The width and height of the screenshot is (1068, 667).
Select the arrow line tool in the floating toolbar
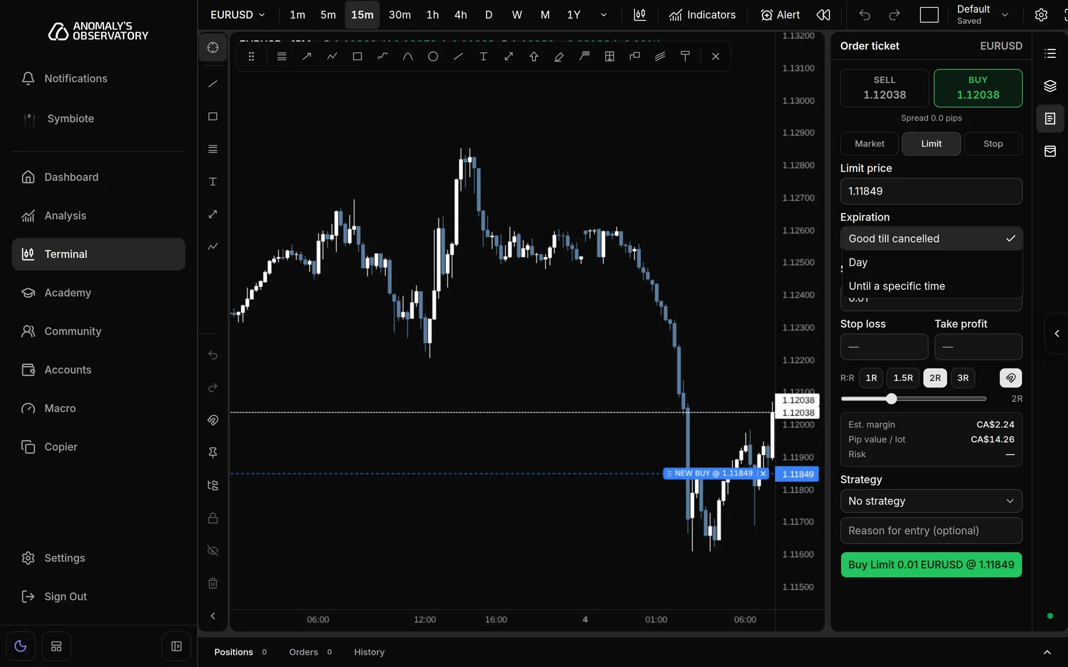click(306, 56)
